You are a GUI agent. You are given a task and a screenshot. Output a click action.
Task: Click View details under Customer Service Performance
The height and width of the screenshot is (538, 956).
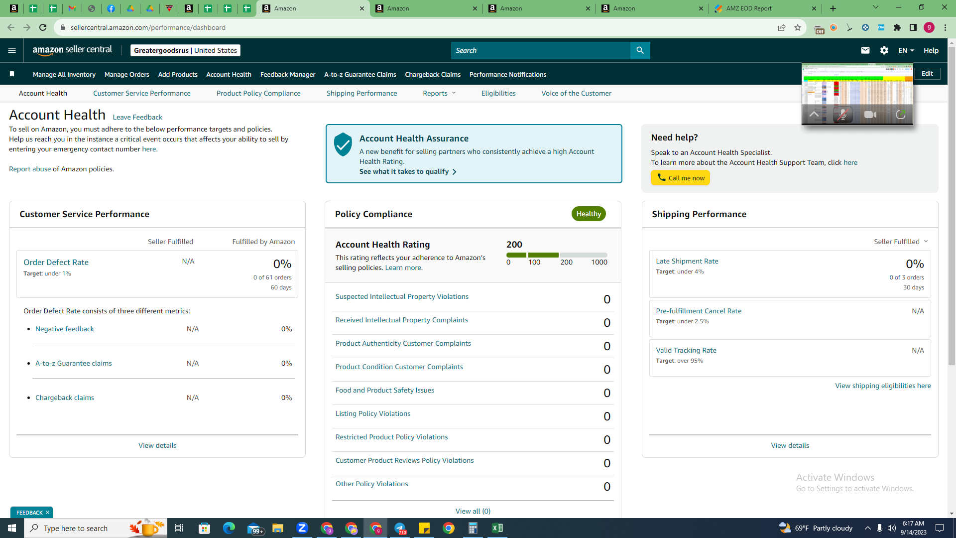157,445
